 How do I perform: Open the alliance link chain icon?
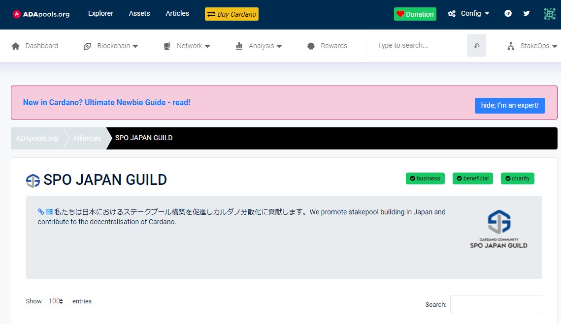pos(41,212)
